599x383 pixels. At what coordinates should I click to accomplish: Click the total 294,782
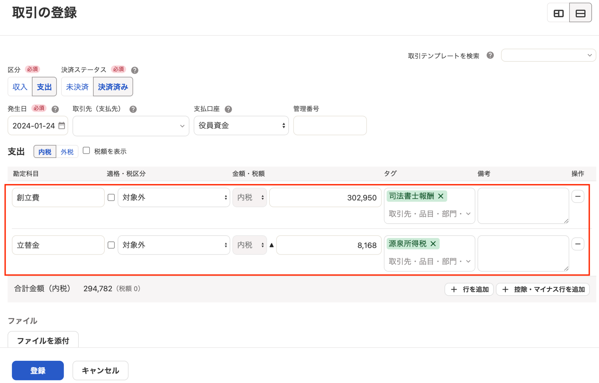[98, 289]
